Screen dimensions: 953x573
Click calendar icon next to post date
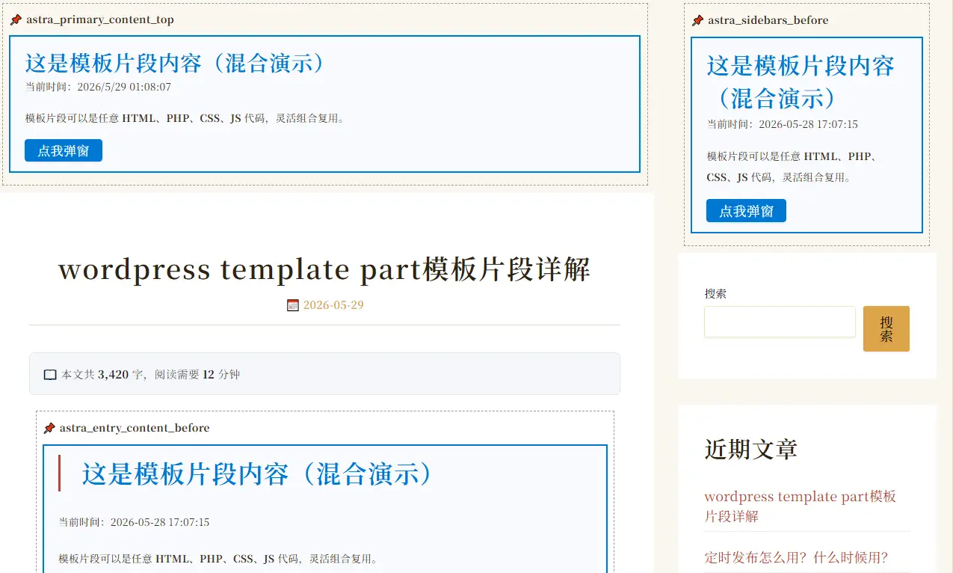293,305
